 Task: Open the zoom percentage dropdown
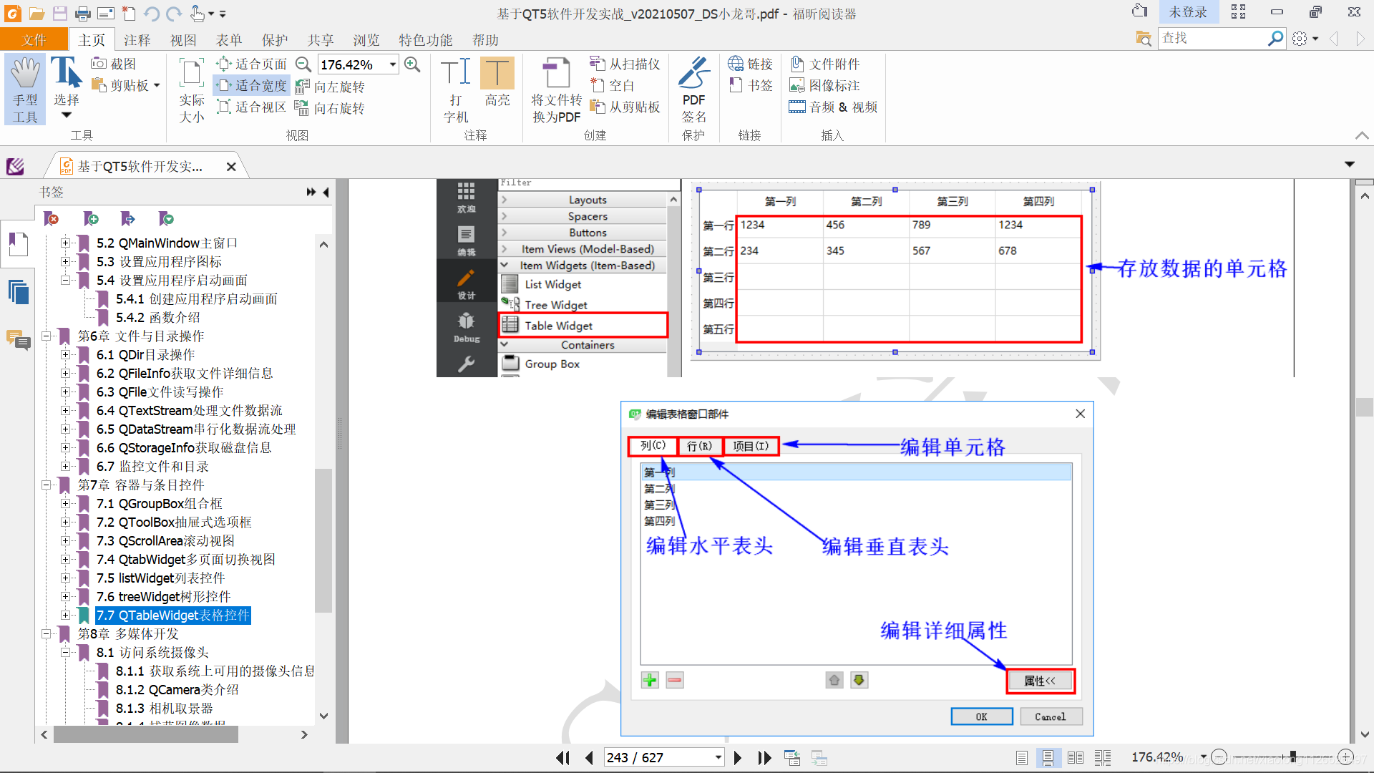click(x=393, y=64)
